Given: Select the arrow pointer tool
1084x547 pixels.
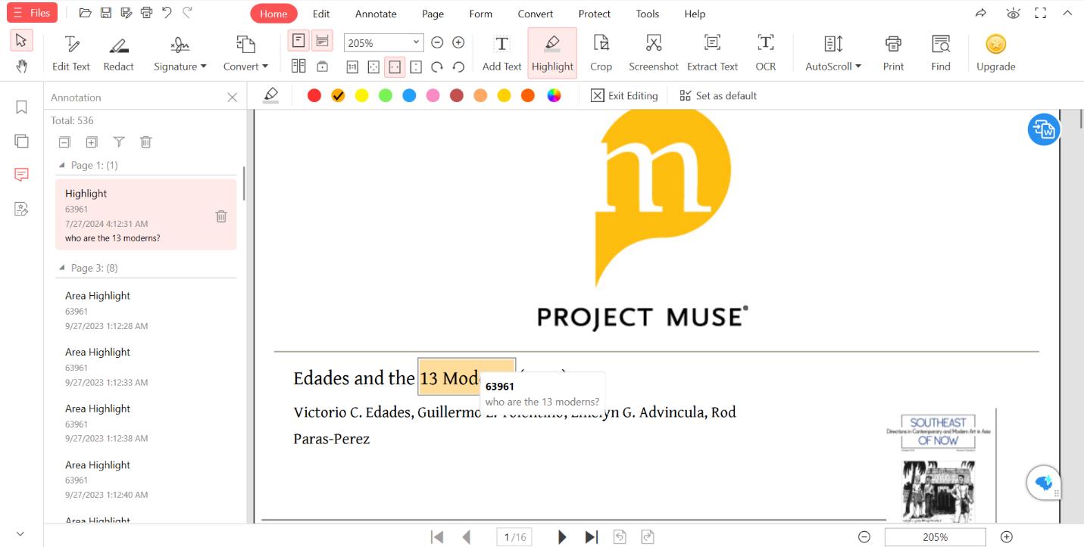Looking at the screenshot, I should pos(21,41).
